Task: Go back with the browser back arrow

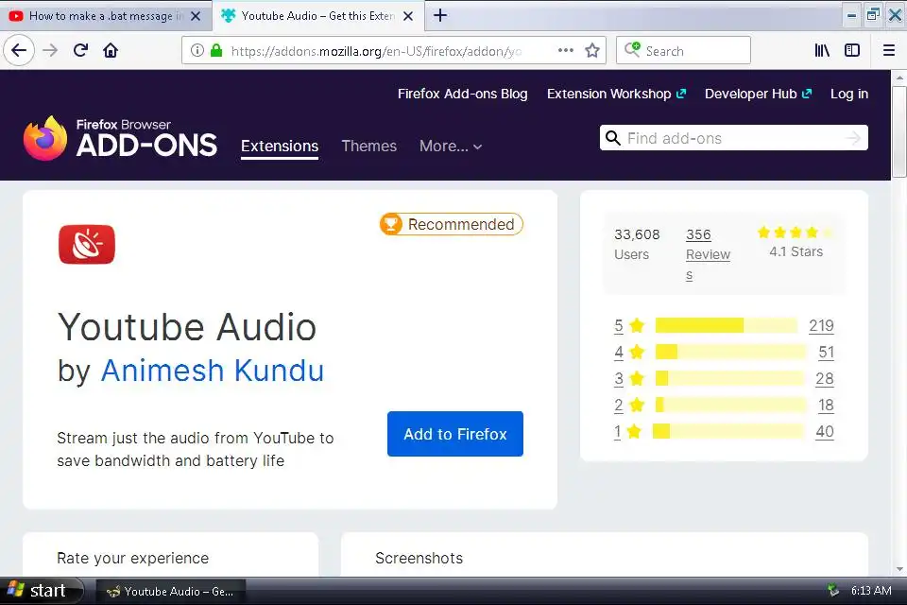Action: click(19, 50)
